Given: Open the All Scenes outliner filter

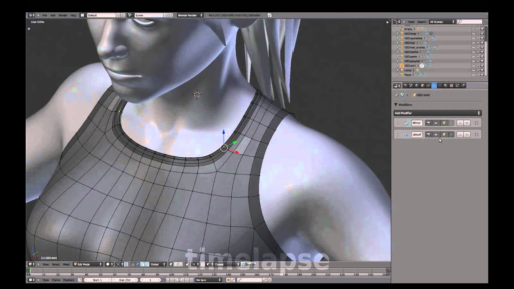Looking at the screenshot, I should (x=442, y=22).
